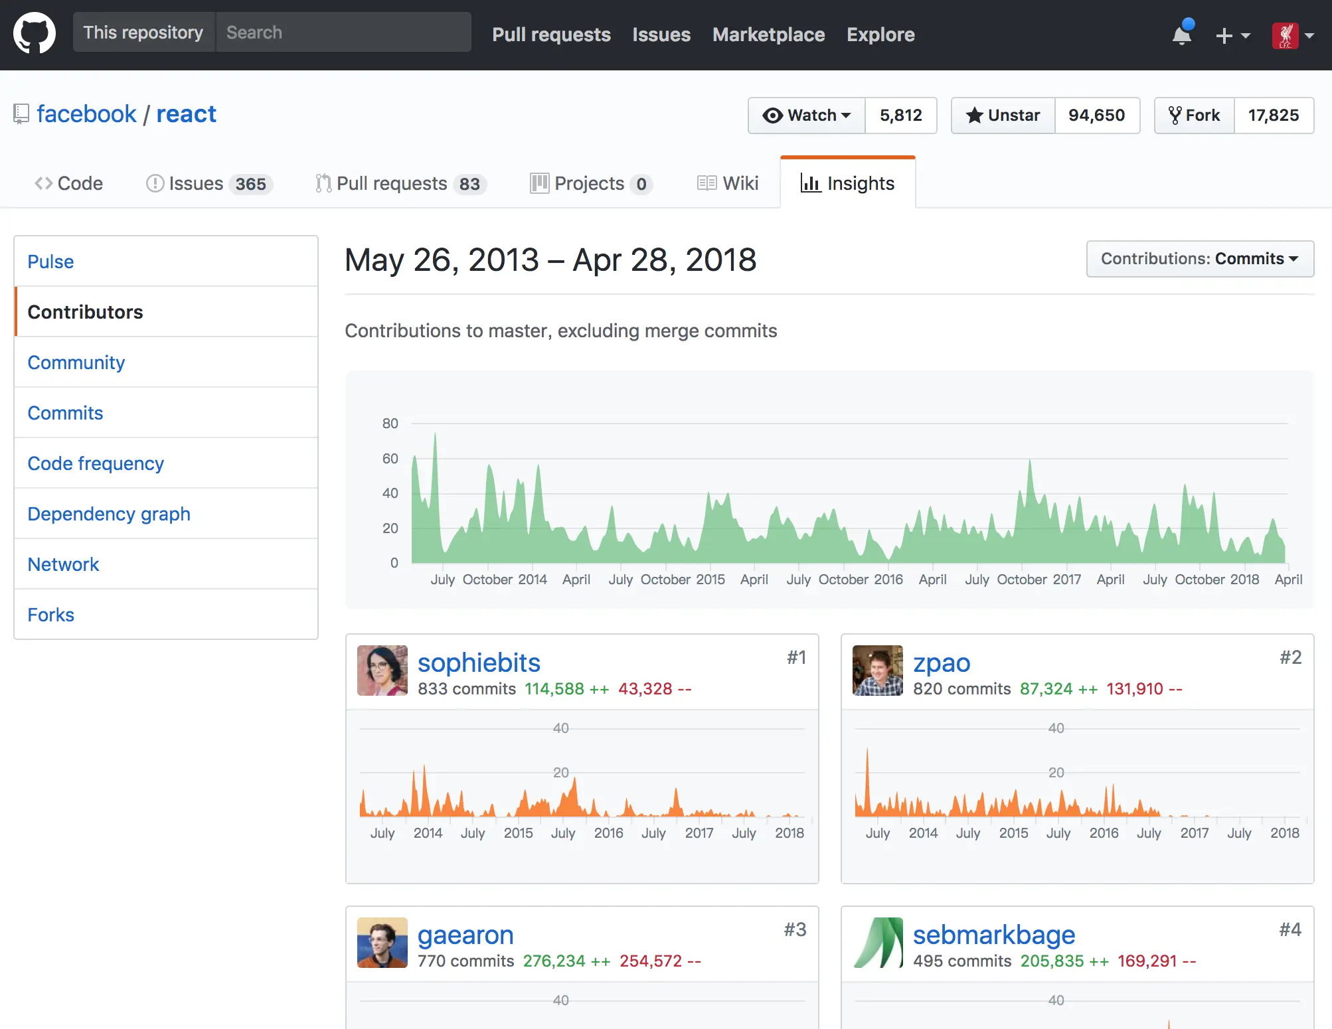Image resolution: width=1332 pixels, height=1029 pixels.
Task: Click the 94,650 stargazers count
Action: (1096, 116)
